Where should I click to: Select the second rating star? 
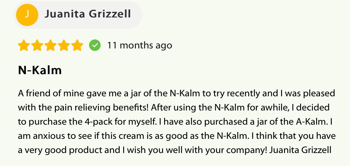coord(37,45)
